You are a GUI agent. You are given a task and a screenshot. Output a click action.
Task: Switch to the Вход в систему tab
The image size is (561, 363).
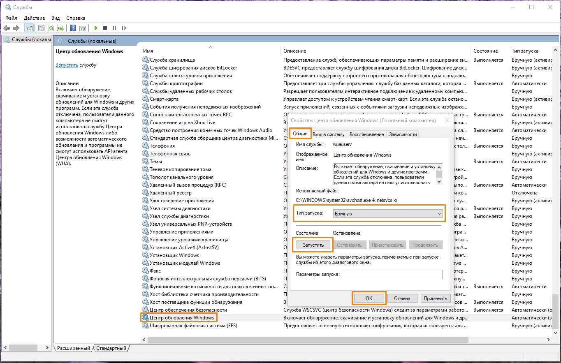point(328,134)
